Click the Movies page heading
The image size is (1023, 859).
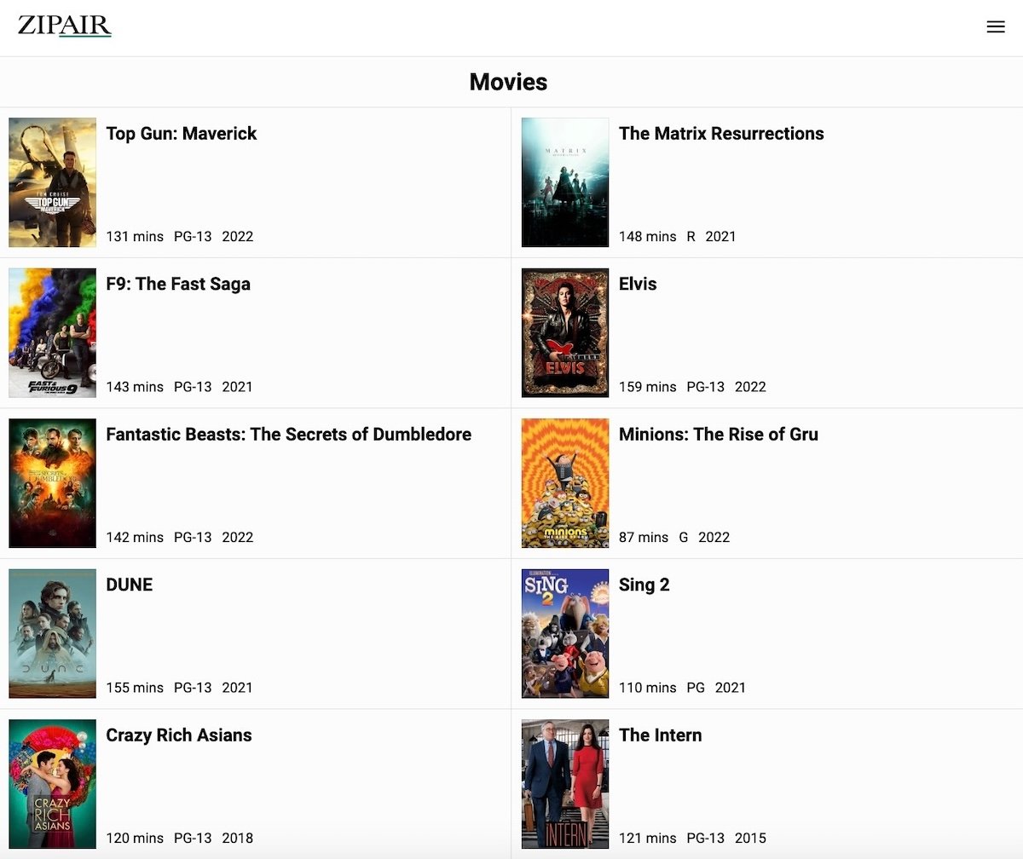click(x=508, y=82)
